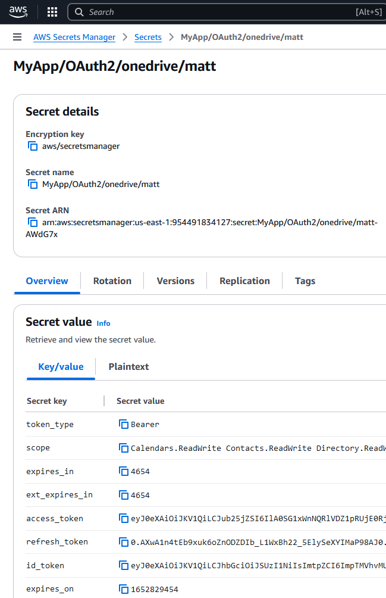Click the refresh_token key cell
The image size is (386, 598).
(57, 542)
